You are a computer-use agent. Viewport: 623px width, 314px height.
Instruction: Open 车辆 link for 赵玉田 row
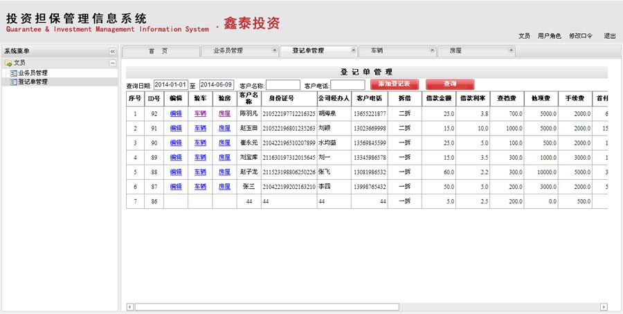(200, 128)
